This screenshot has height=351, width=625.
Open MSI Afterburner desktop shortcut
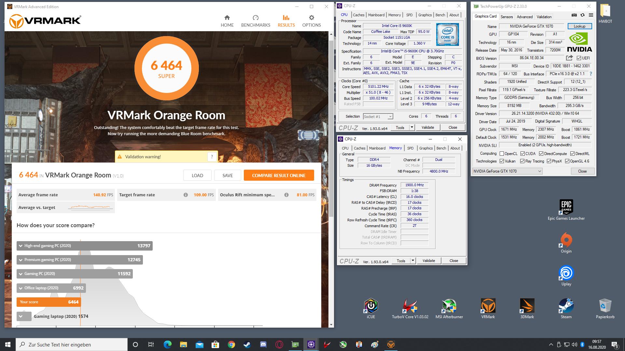click(449, 309)
